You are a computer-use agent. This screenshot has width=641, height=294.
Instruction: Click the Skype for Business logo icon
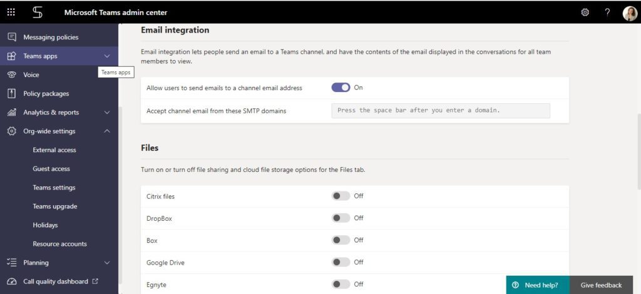coord(37,13)
